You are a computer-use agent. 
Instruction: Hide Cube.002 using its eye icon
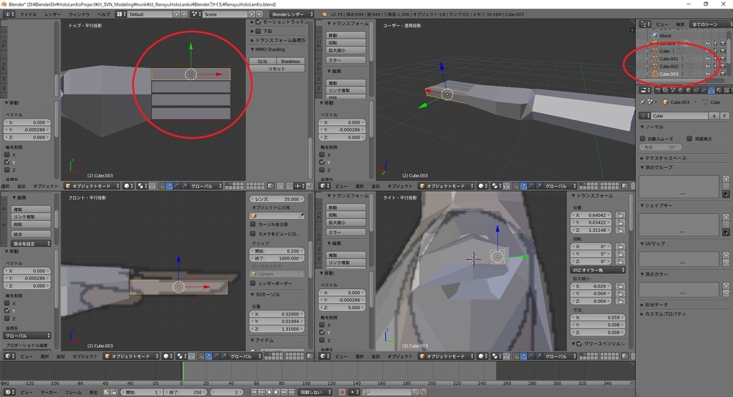pyautogui.click(x=708, y=66)
